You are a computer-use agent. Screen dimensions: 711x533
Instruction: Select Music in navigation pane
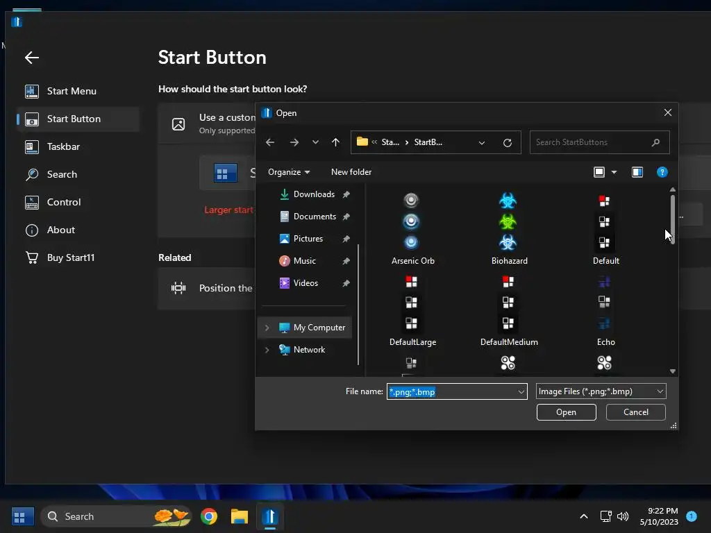click(306, 261)
